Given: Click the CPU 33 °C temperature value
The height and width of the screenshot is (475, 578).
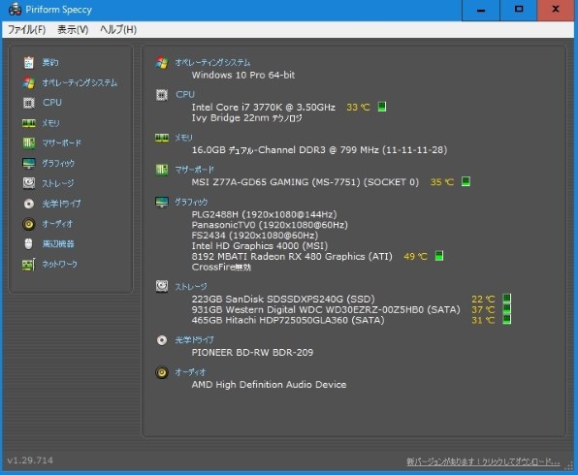Looking at the screenshot, I should 358,108.
